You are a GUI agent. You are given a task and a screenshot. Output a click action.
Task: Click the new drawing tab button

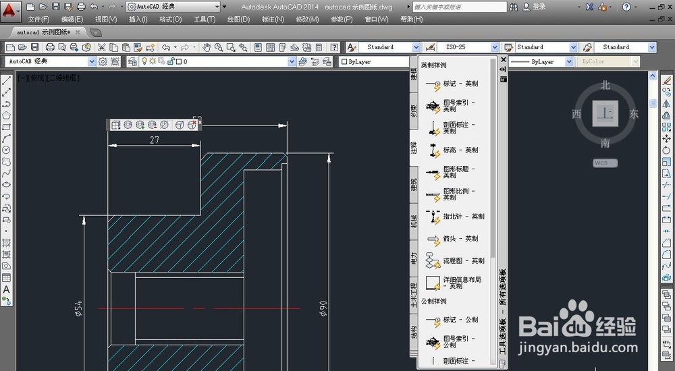[x=96, y=32]
